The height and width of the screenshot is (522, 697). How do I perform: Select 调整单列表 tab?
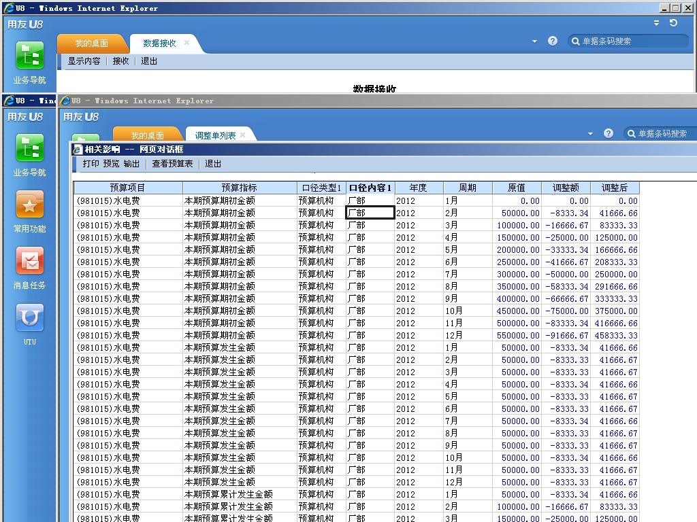point(215,135)
